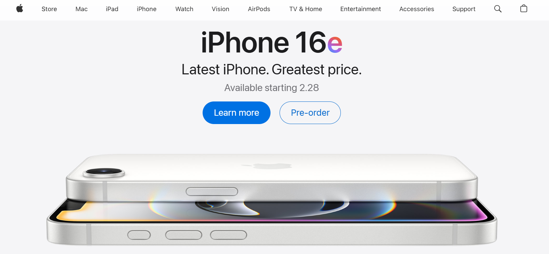Click the Pre-order button
This screenshot has width=549, height=254.
tap(310, 113)
